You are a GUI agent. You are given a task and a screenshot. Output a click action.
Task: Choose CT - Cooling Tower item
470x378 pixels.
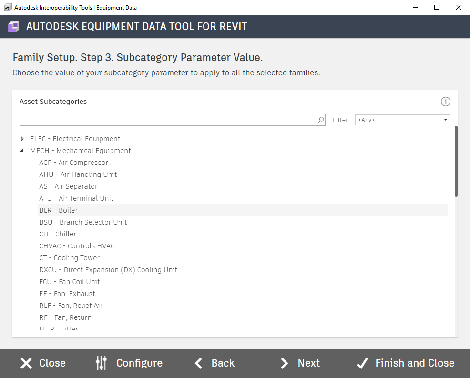(x=70, y=258)
